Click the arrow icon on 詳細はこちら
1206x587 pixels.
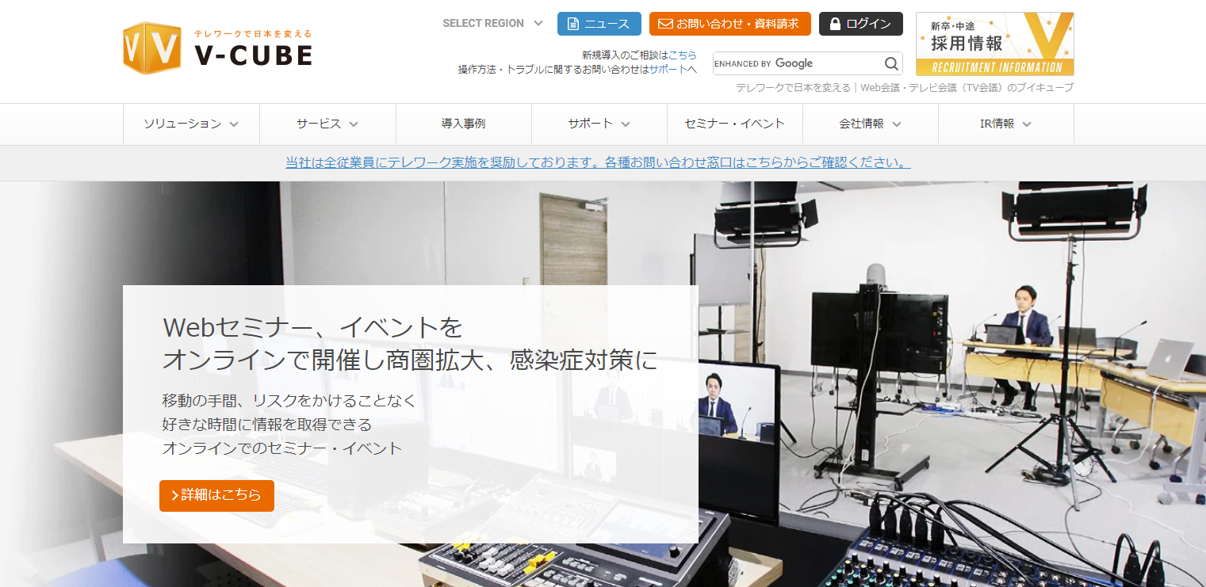tap(174, 496)
